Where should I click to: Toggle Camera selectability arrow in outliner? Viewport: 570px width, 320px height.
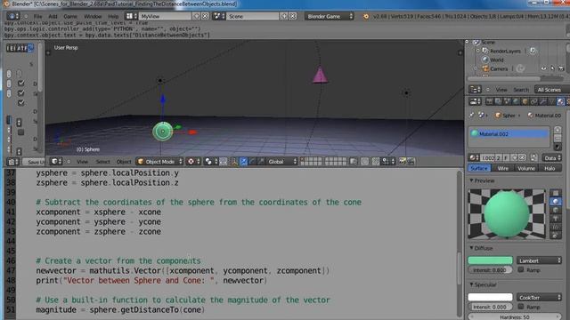click(552, 68)
